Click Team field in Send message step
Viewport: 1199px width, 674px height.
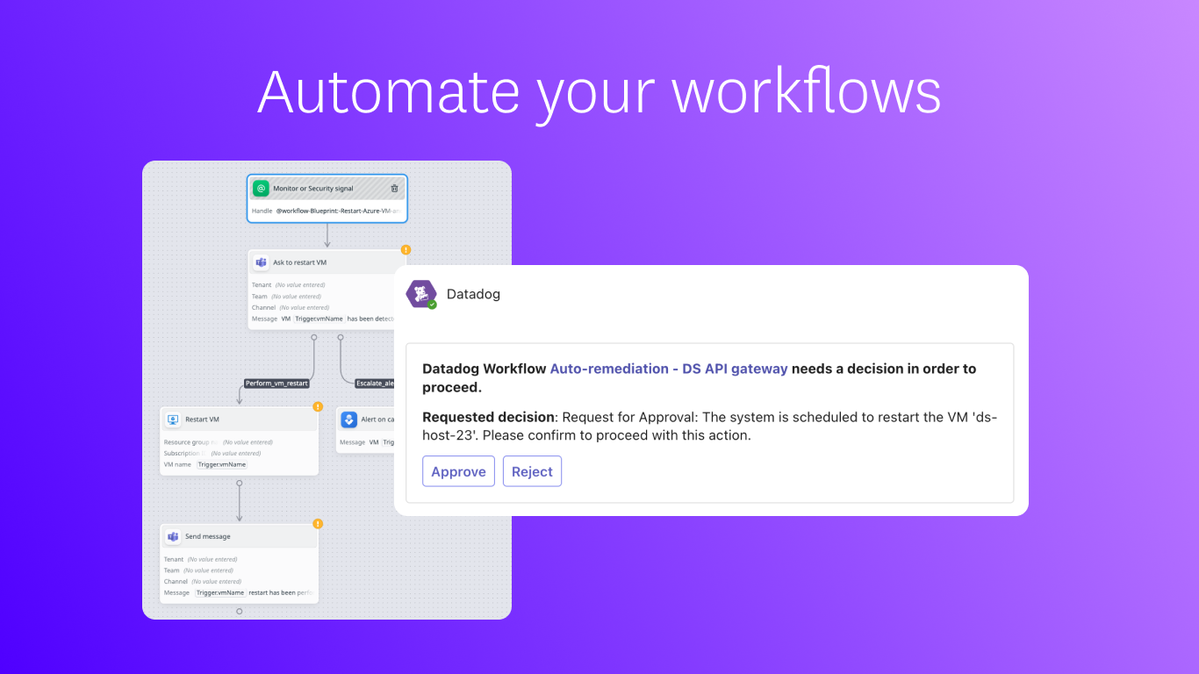click(198, 570)
